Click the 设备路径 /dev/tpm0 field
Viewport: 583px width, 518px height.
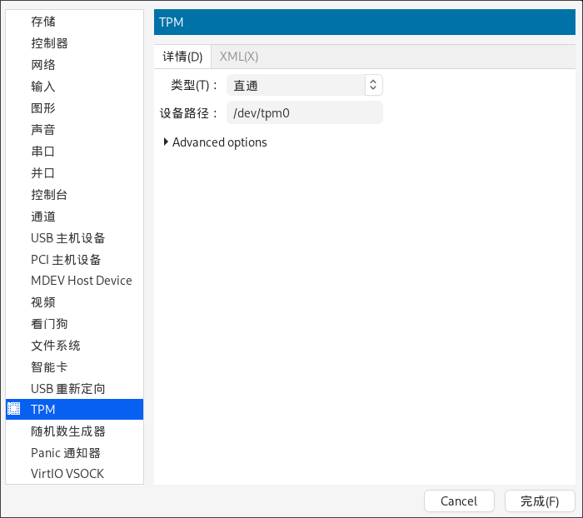click(x=304, y=113)
